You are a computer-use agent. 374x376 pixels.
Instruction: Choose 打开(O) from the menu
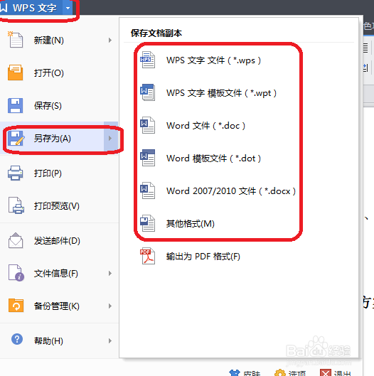point(59,72)
